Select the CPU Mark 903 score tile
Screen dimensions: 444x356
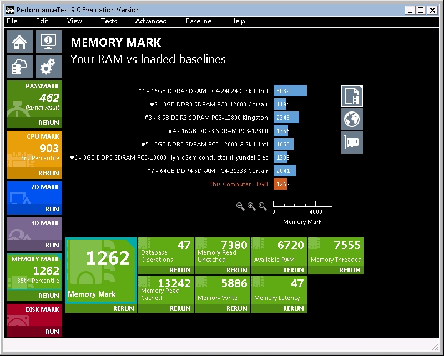(34, 149)
